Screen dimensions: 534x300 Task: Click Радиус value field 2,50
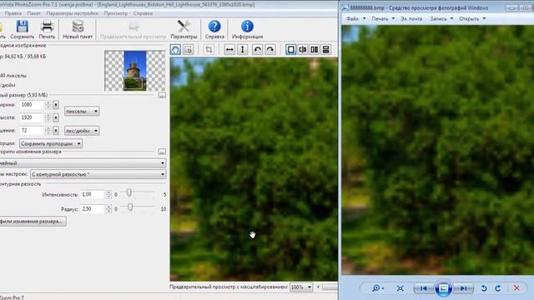92,209
